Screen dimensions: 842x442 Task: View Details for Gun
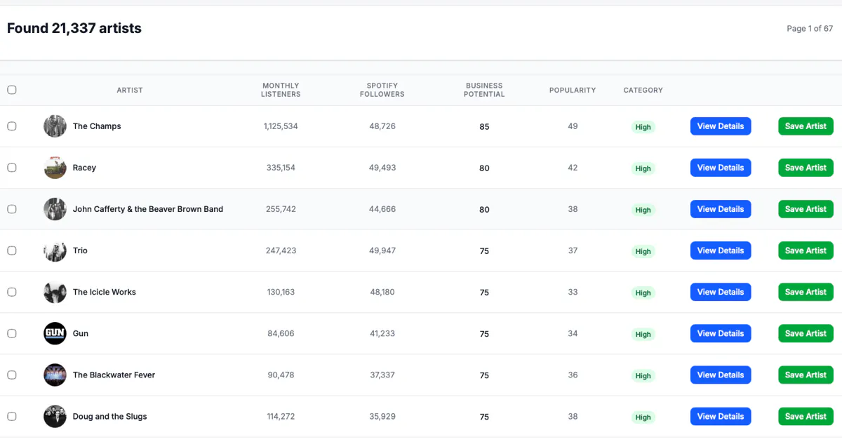(x=721, y=333)
